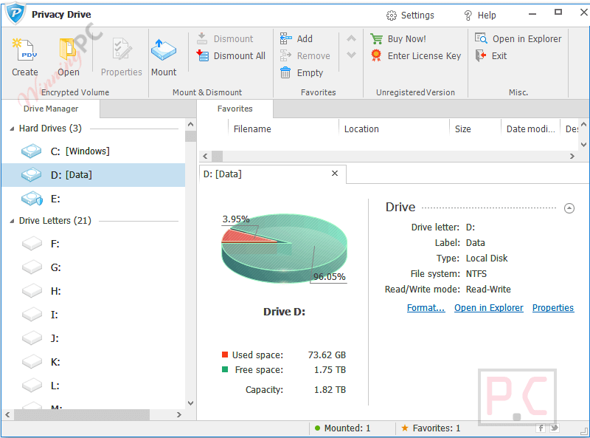
Task: Open Settings from the title bar
Action: click(410, 16)
